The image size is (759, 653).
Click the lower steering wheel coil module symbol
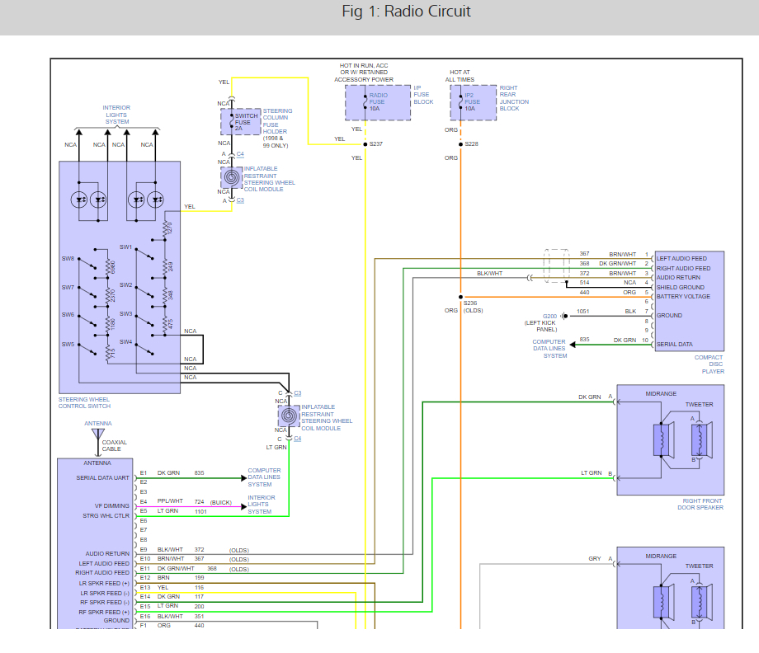pos(290,416)
